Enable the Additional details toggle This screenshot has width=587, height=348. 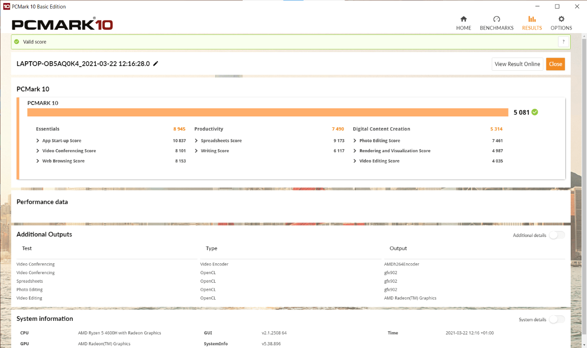(x=557, y=235)
